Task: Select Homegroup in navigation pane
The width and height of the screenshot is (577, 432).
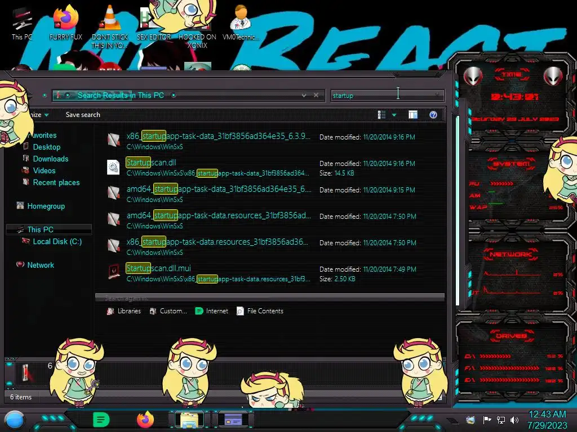Action: [46, 206]
